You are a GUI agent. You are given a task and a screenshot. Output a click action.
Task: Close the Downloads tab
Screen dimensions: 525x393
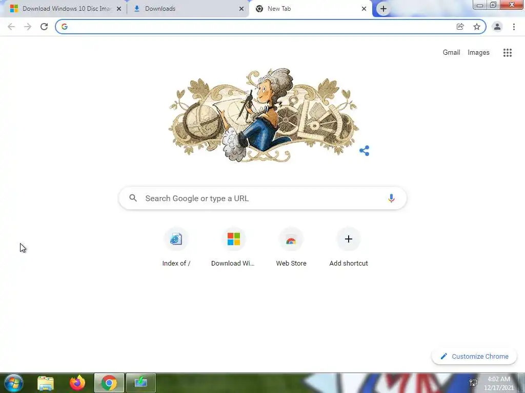click(241, 9)
